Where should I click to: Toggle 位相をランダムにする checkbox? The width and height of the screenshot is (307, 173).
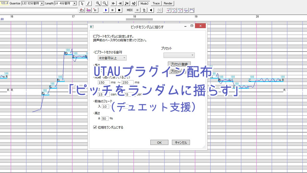95,127
